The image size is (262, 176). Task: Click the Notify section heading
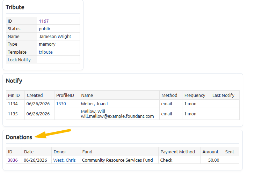pos(14,81)
